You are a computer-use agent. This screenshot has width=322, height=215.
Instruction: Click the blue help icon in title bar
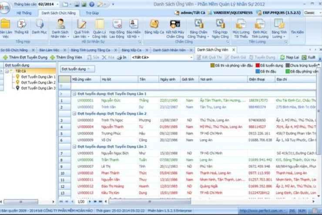click(x=92, y=4)
